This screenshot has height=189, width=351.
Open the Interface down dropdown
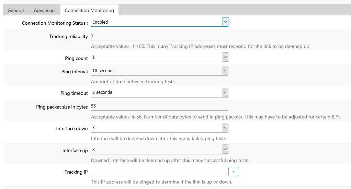[225, 128]
